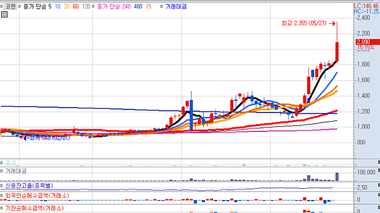Viewport: 380px width, 213px height.
Task: Click the 1,600 price axis label
Action: coord(363,80)
